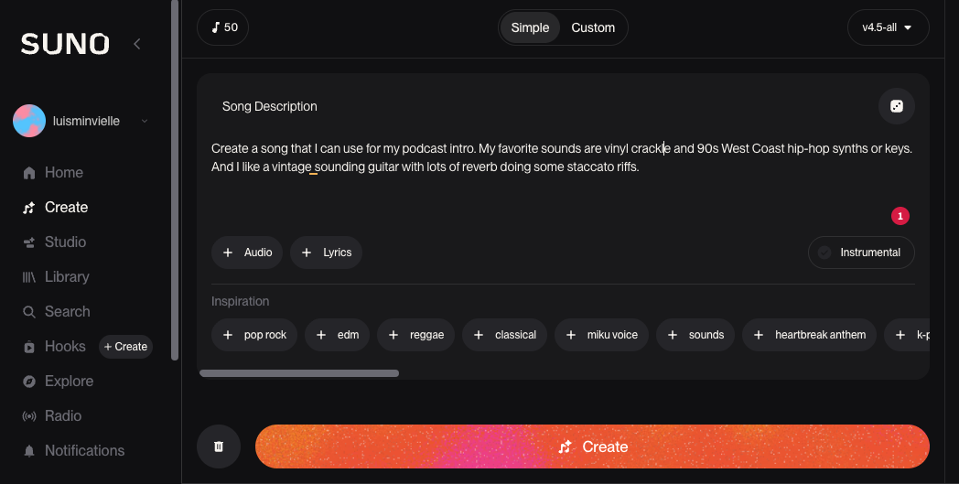Screen dimensions: 959x484
Task: Open Explore in the sidebar
Action: coord(69,382)
